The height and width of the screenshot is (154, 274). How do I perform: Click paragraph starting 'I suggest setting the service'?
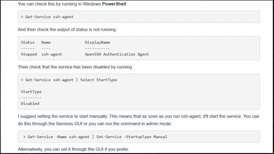[138, 120]
